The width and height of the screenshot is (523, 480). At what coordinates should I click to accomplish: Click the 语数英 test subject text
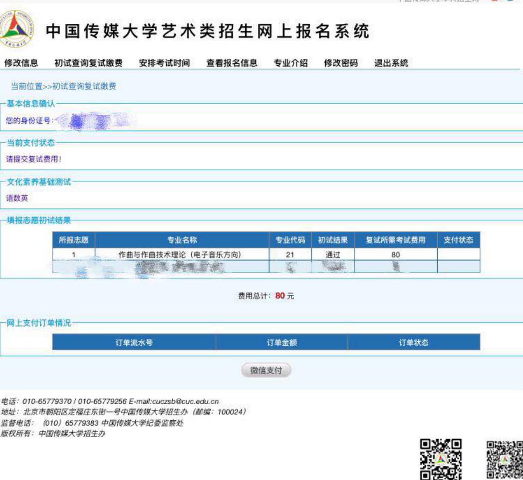pyautogui.click(x=17, y=198)
